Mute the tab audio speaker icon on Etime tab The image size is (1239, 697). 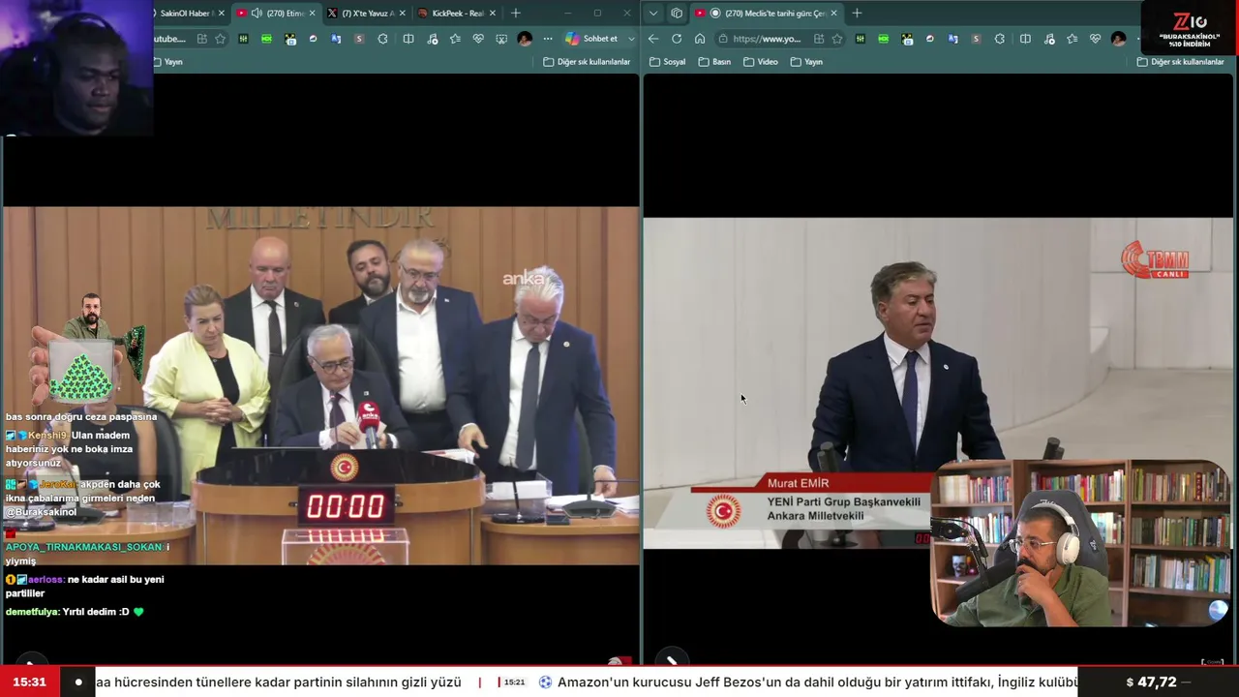[257, 14]
